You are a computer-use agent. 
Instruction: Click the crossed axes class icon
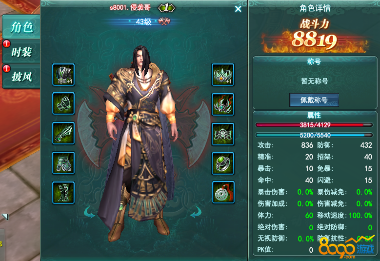tap(164, 21)
